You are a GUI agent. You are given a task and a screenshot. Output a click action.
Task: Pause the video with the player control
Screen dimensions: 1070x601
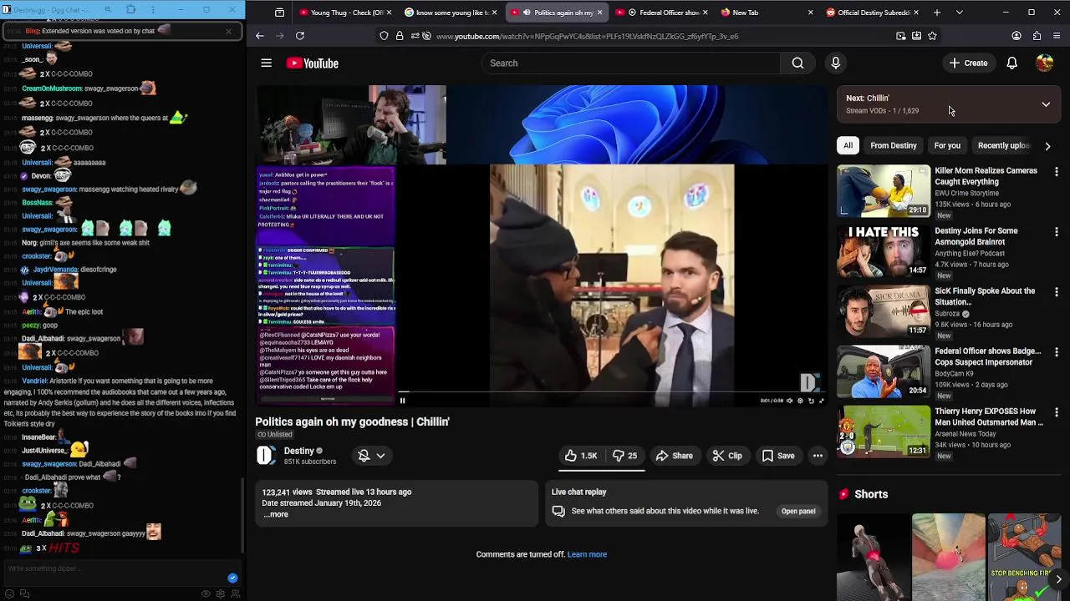click(x=402, y=401)
